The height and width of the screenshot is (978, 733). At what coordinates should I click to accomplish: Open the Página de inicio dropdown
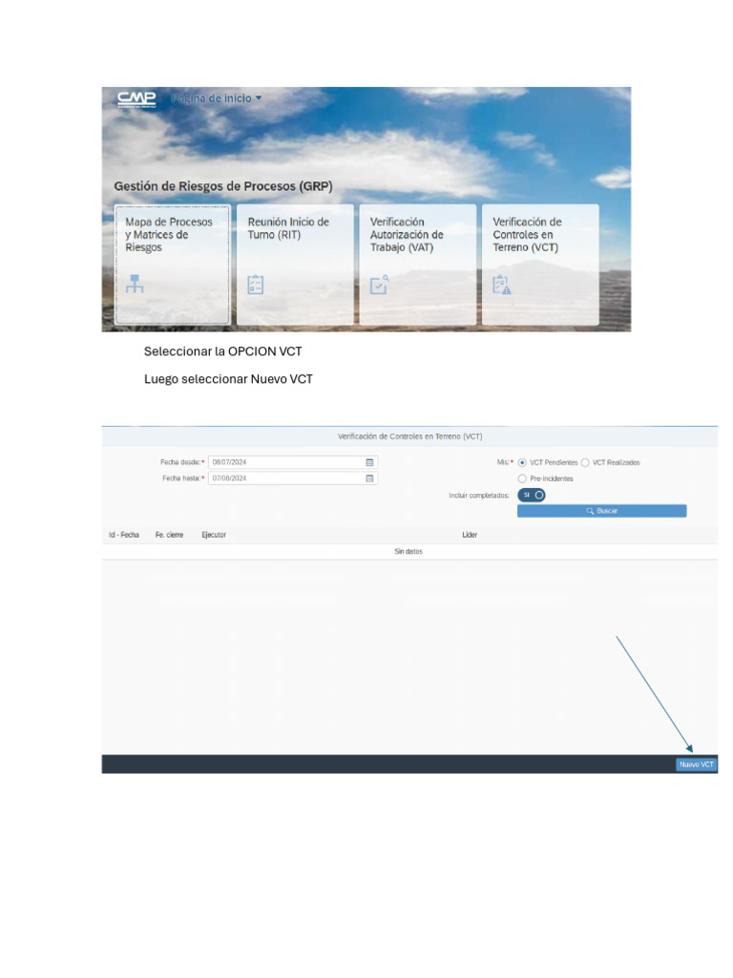[217, 98]
